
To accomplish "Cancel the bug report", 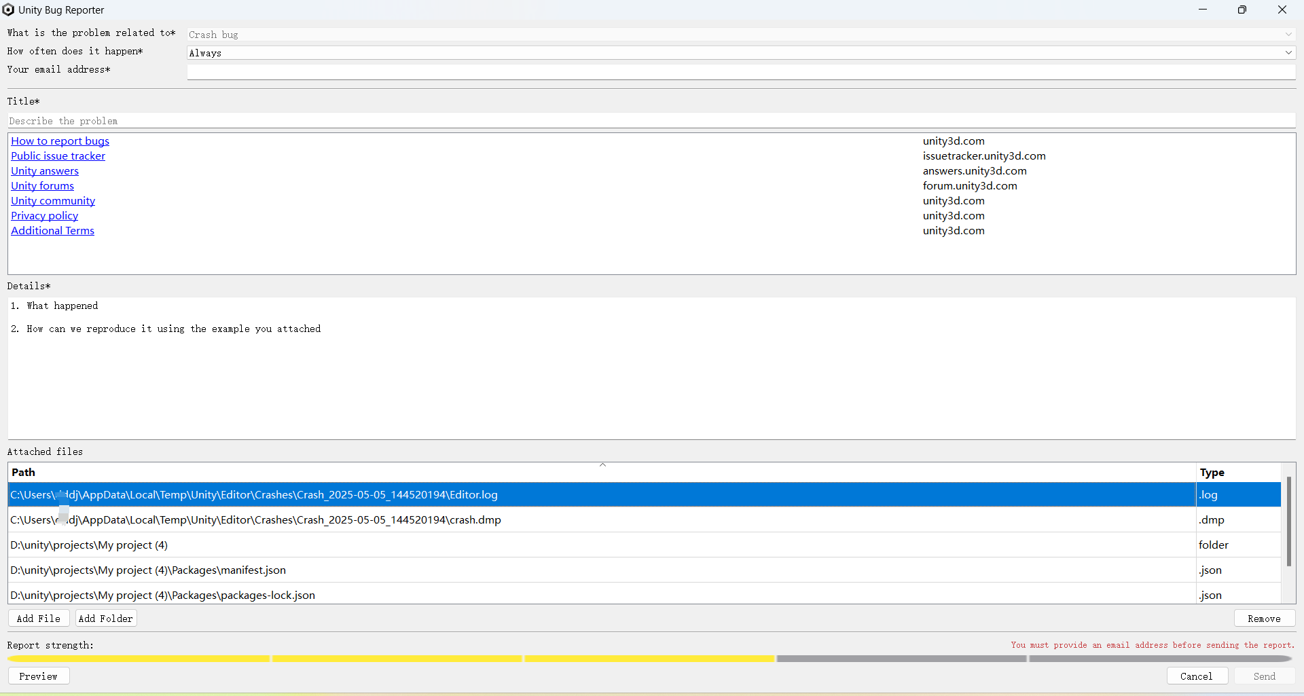I will tap(1196, 676).
